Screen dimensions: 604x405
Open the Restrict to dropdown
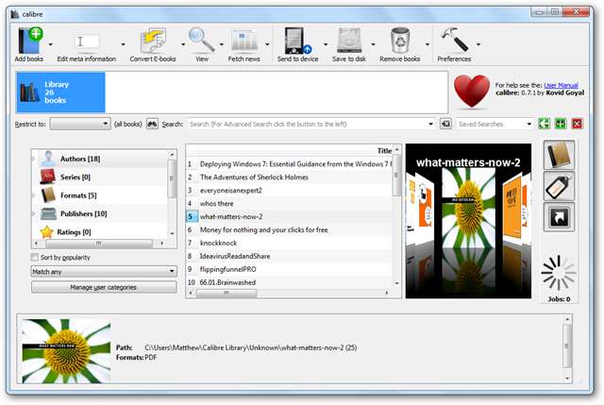click(x=79, y=124)
